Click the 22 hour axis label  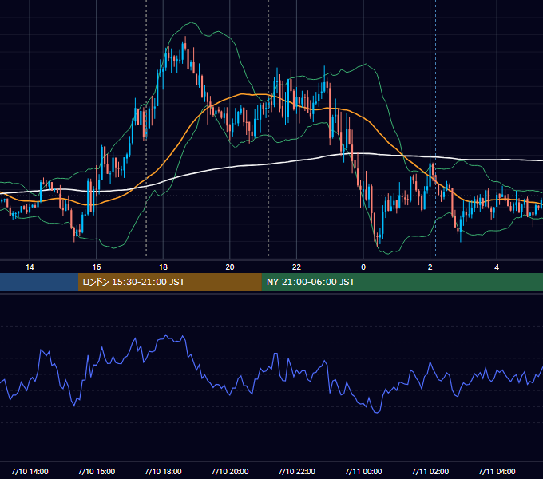[296, 267]
